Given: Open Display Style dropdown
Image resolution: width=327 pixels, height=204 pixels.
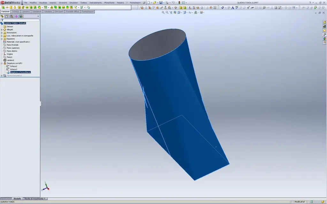Looking at the screenshot, I should tap(187, 12).
